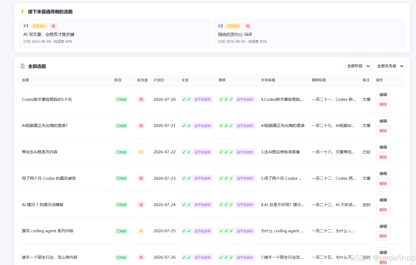Open the 全部优先级 priority filter dropdown
The height and width of the screenshot is (265, 416).
click(x=389, y=66)
